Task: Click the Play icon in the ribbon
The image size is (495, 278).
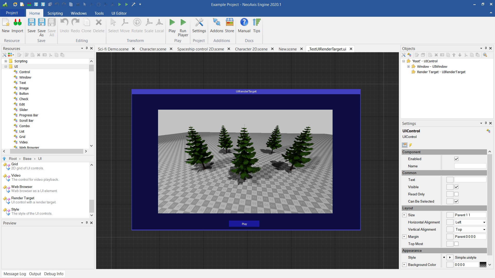Action: click(172, 23)
